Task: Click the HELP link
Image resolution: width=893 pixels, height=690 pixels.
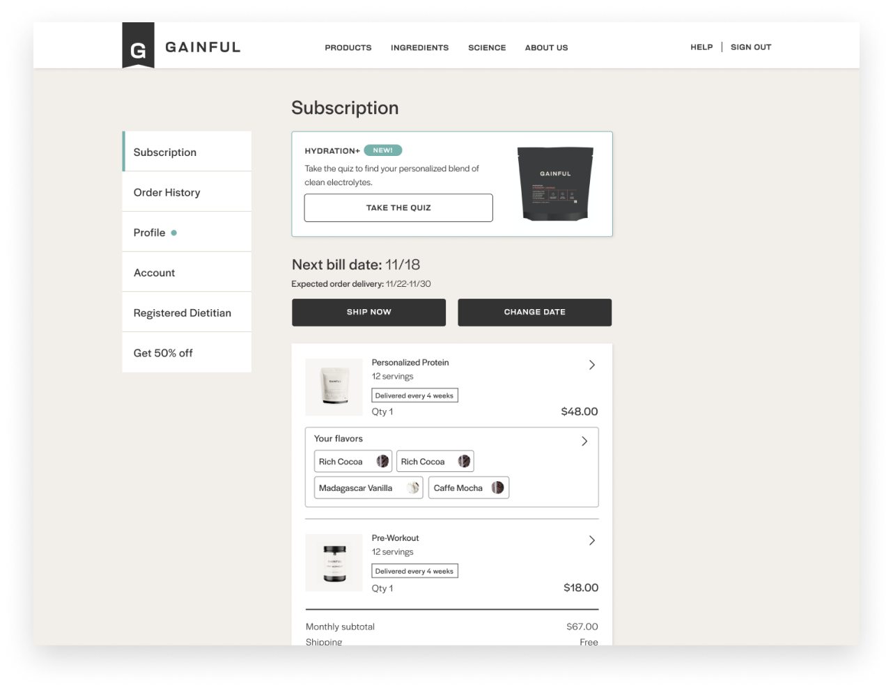Action: [x=701, y=47]
